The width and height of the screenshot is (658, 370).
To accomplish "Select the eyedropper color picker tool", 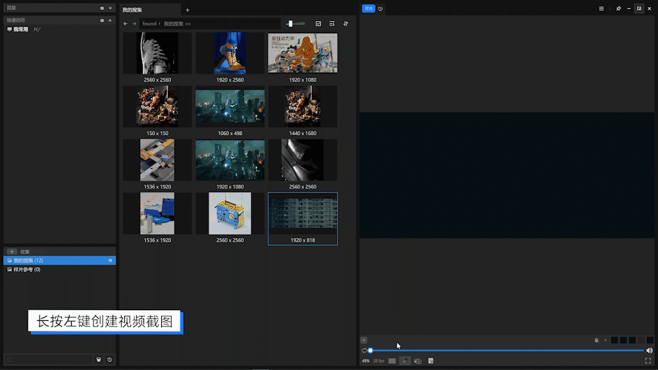I will tap(405, 361).
